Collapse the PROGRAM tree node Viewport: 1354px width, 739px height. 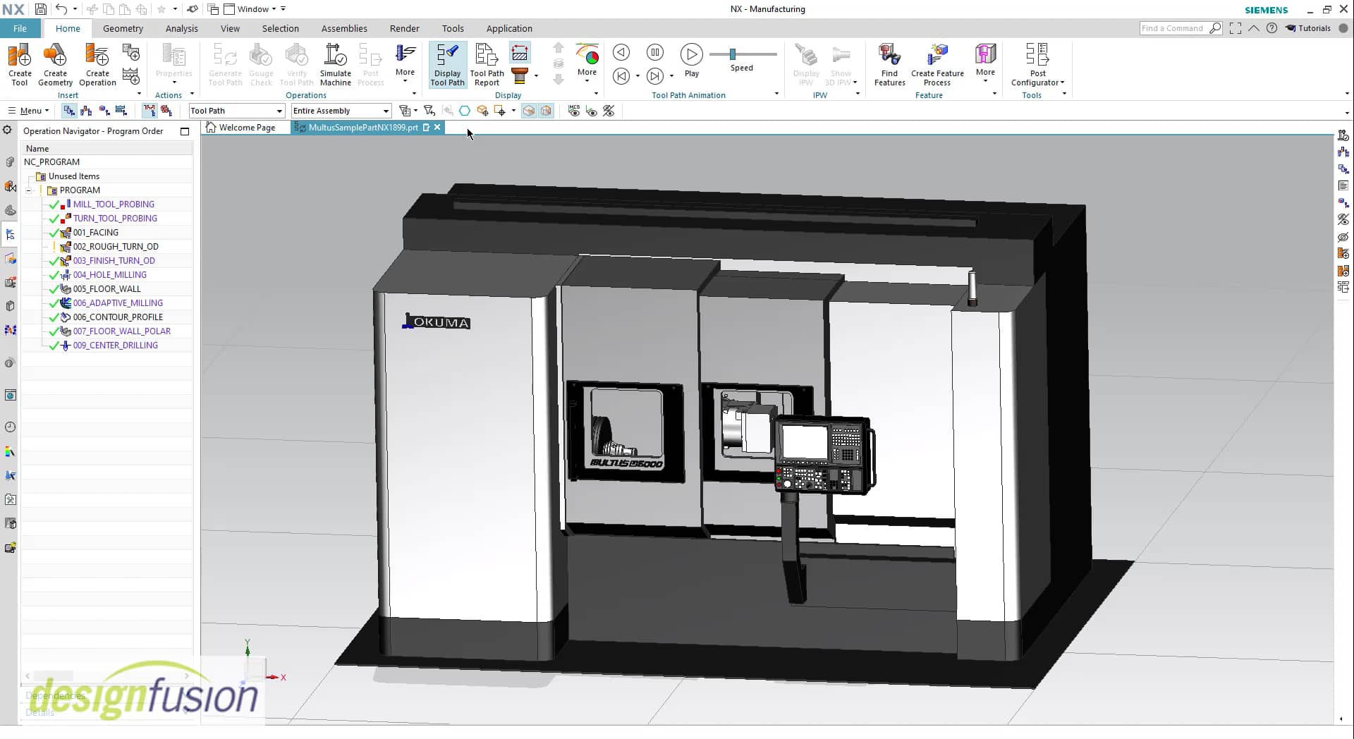click(x=29, y=190)
